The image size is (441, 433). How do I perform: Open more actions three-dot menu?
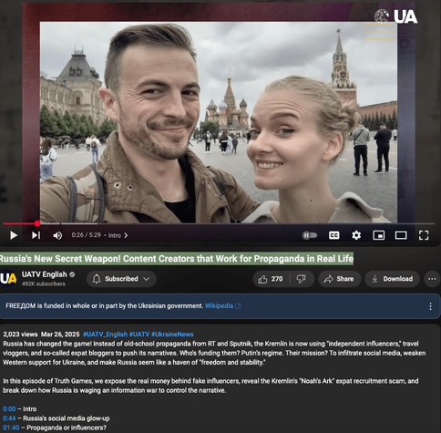432,279
